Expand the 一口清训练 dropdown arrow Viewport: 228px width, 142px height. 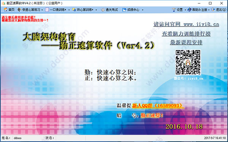coord(69,10)
